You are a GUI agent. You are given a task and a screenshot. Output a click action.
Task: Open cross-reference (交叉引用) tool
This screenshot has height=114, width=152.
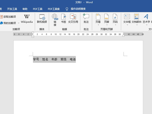point(74,18)
